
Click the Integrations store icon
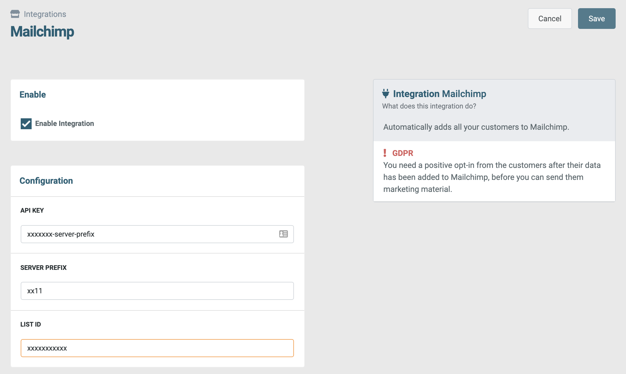pyautogui.click(x=15, y=14)
